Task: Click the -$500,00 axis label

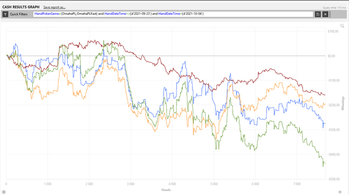Action: pos(334,179)
